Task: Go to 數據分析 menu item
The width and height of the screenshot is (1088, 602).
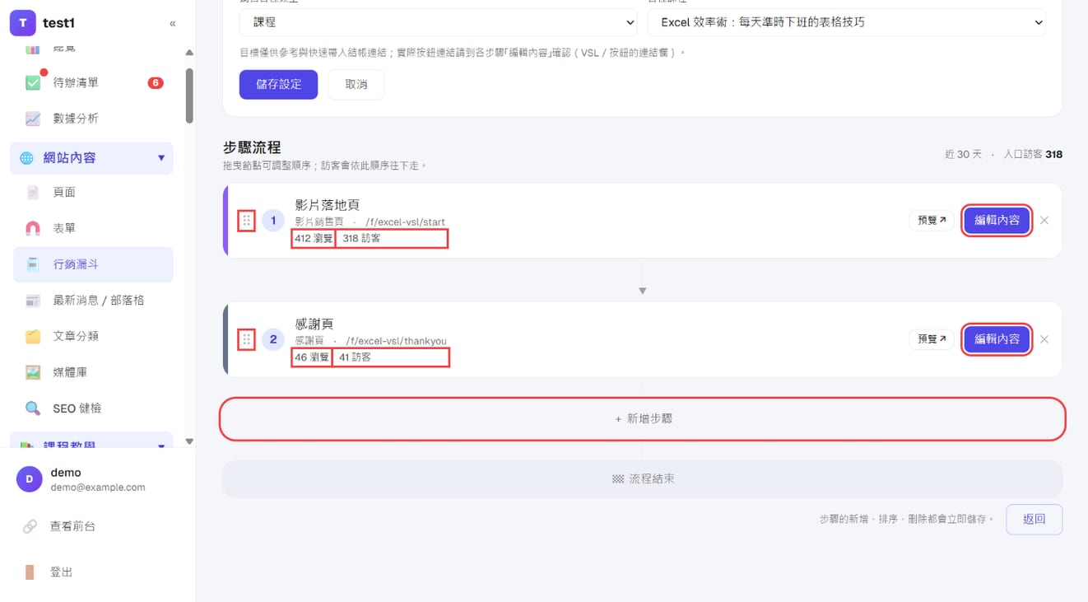Action: click(93, 119)
